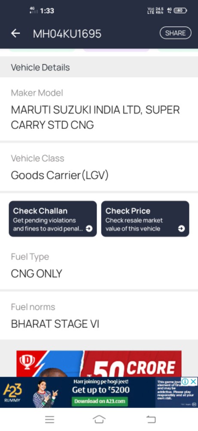Open the Check Price card

click(145, 219)
